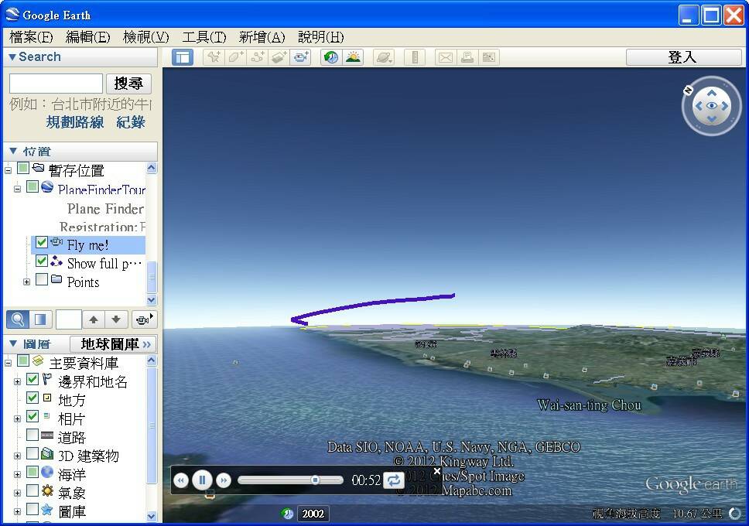Click the historical imagery clock icon near 2002
The height and width of the screenshot is (526, 749).
pyautogui.click(x=287, y=514)
